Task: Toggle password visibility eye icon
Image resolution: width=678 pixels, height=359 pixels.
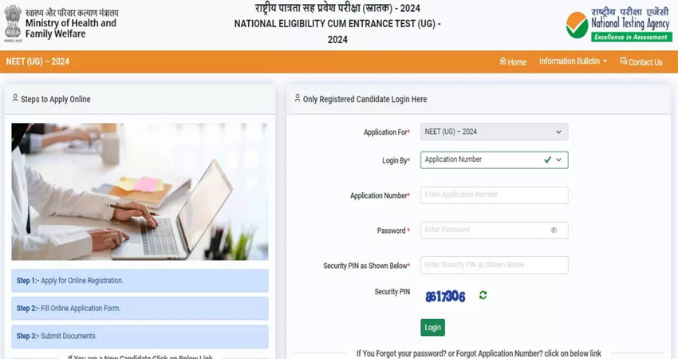Action: point(554,230)
